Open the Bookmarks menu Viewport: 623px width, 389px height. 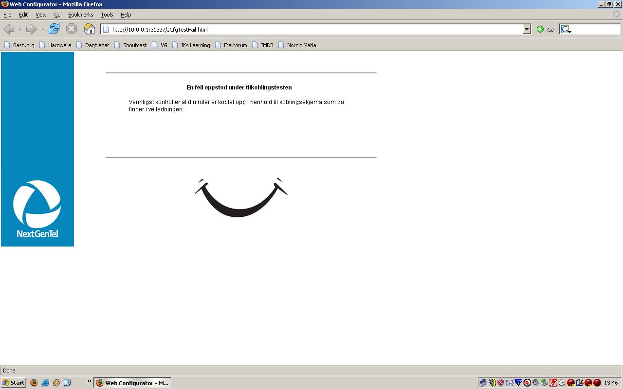80,15
